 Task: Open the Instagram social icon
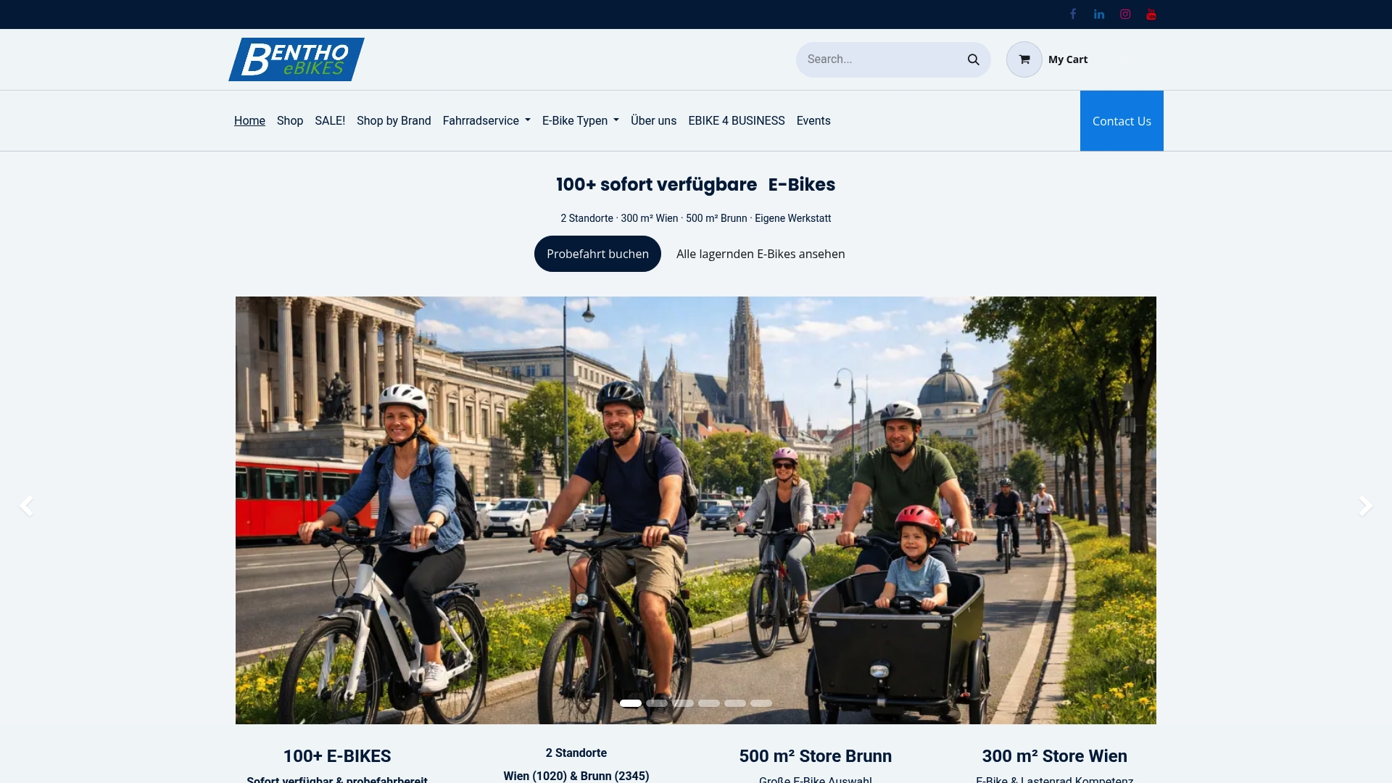coord(1124,14)
